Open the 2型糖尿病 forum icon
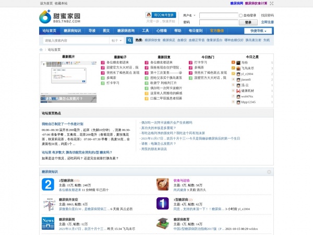The width and height of the screenshot is (313, 235). pos(48,184)
